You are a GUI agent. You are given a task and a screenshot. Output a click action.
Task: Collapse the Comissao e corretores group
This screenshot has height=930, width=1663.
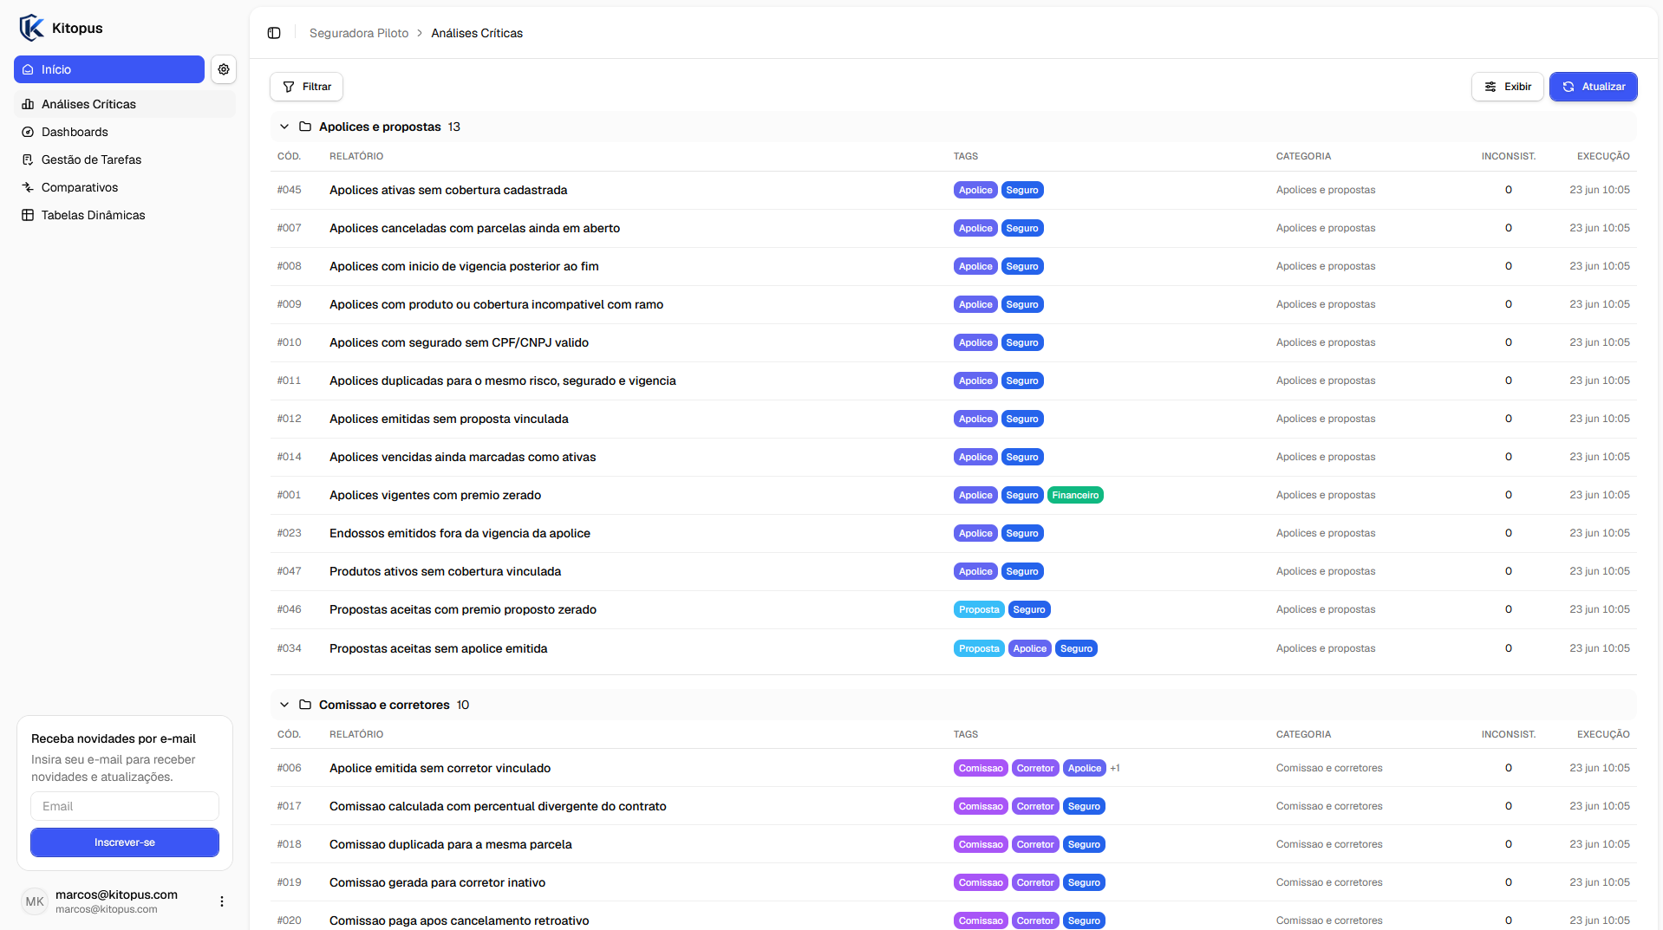click(x=284, y=705)
